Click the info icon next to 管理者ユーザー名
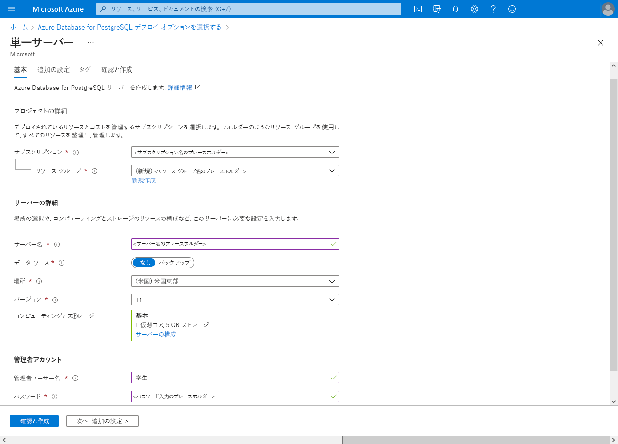This screenshot has height=444, width=618. click(75, 378)
